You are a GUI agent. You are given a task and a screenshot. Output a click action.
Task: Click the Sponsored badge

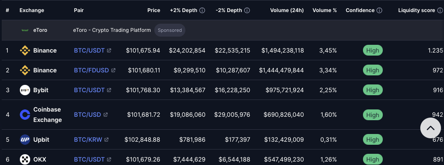pos(170,30)
